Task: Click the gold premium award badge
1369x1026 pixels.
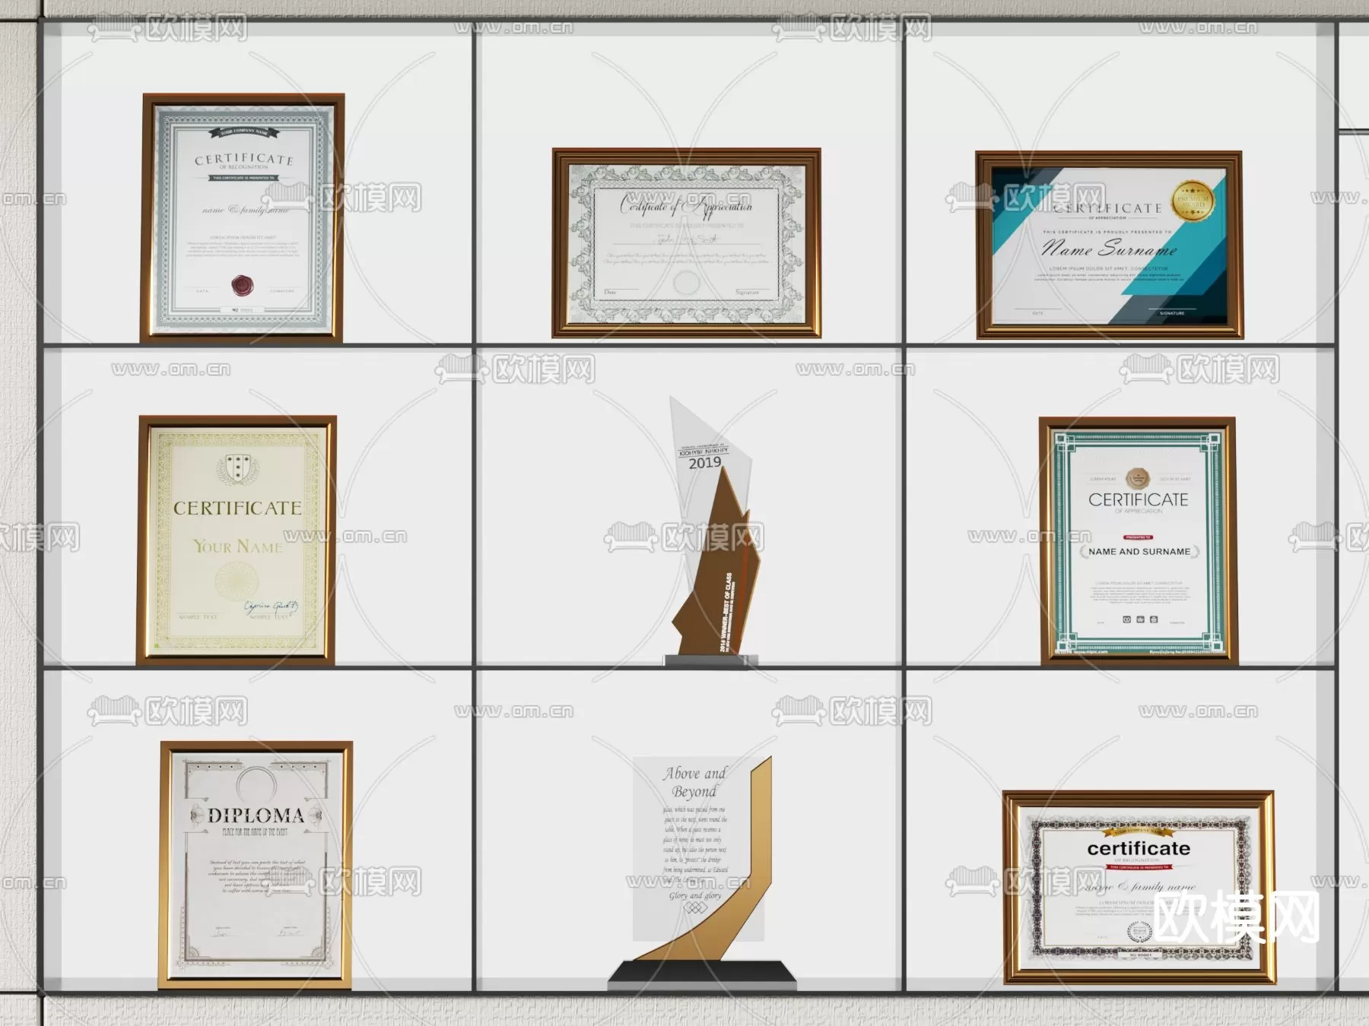Action: [x=1192, y=201]
